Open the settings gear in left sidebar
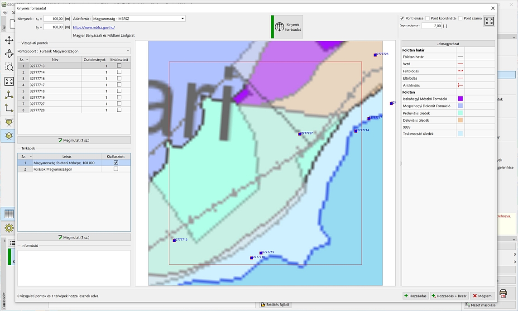 [9, 228]
